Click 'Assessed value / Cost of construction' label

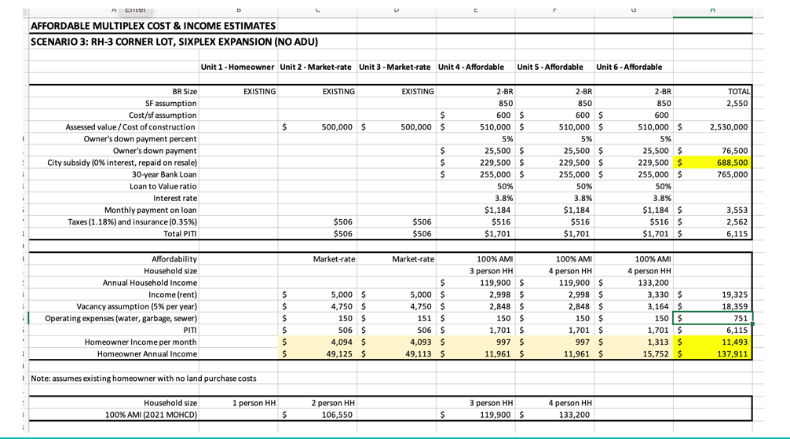pyautogui.click(x=130, y=127)
